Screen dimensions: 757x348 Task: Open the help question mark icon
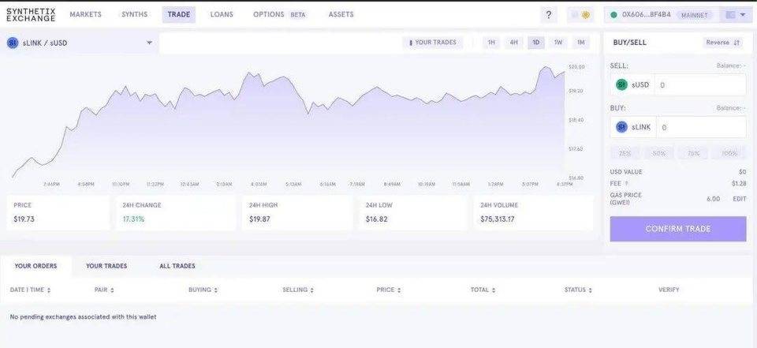(x=549, y=15)
